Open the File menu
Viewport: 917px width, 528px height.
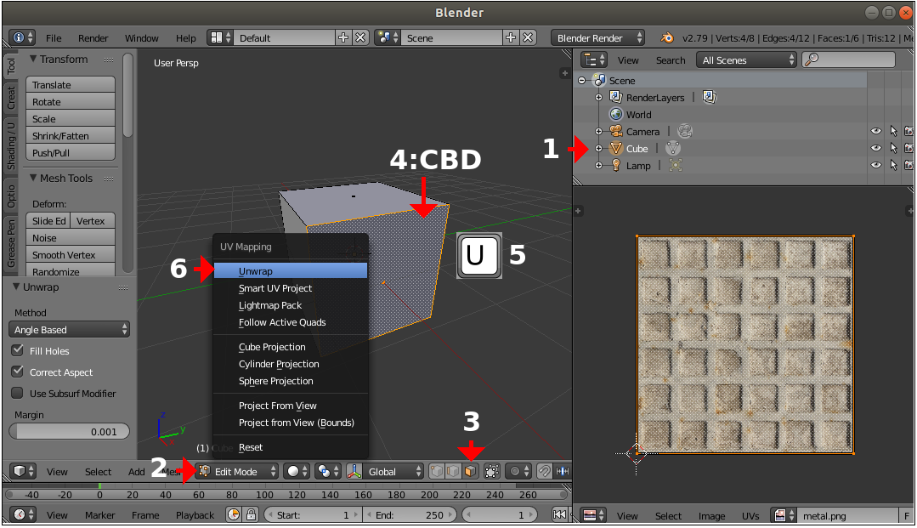click(54, 38)
